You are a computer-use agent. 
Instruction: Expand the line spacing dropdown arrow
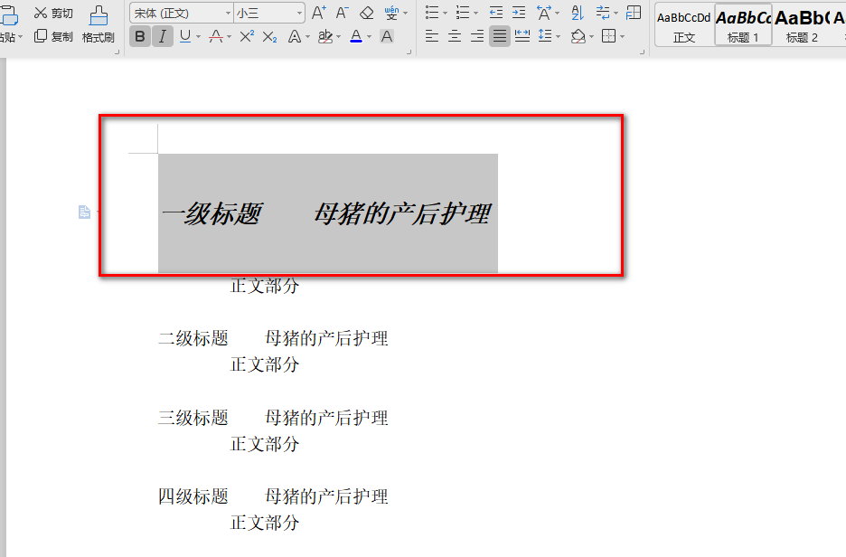pyautogui.click(x=558, y=37)
